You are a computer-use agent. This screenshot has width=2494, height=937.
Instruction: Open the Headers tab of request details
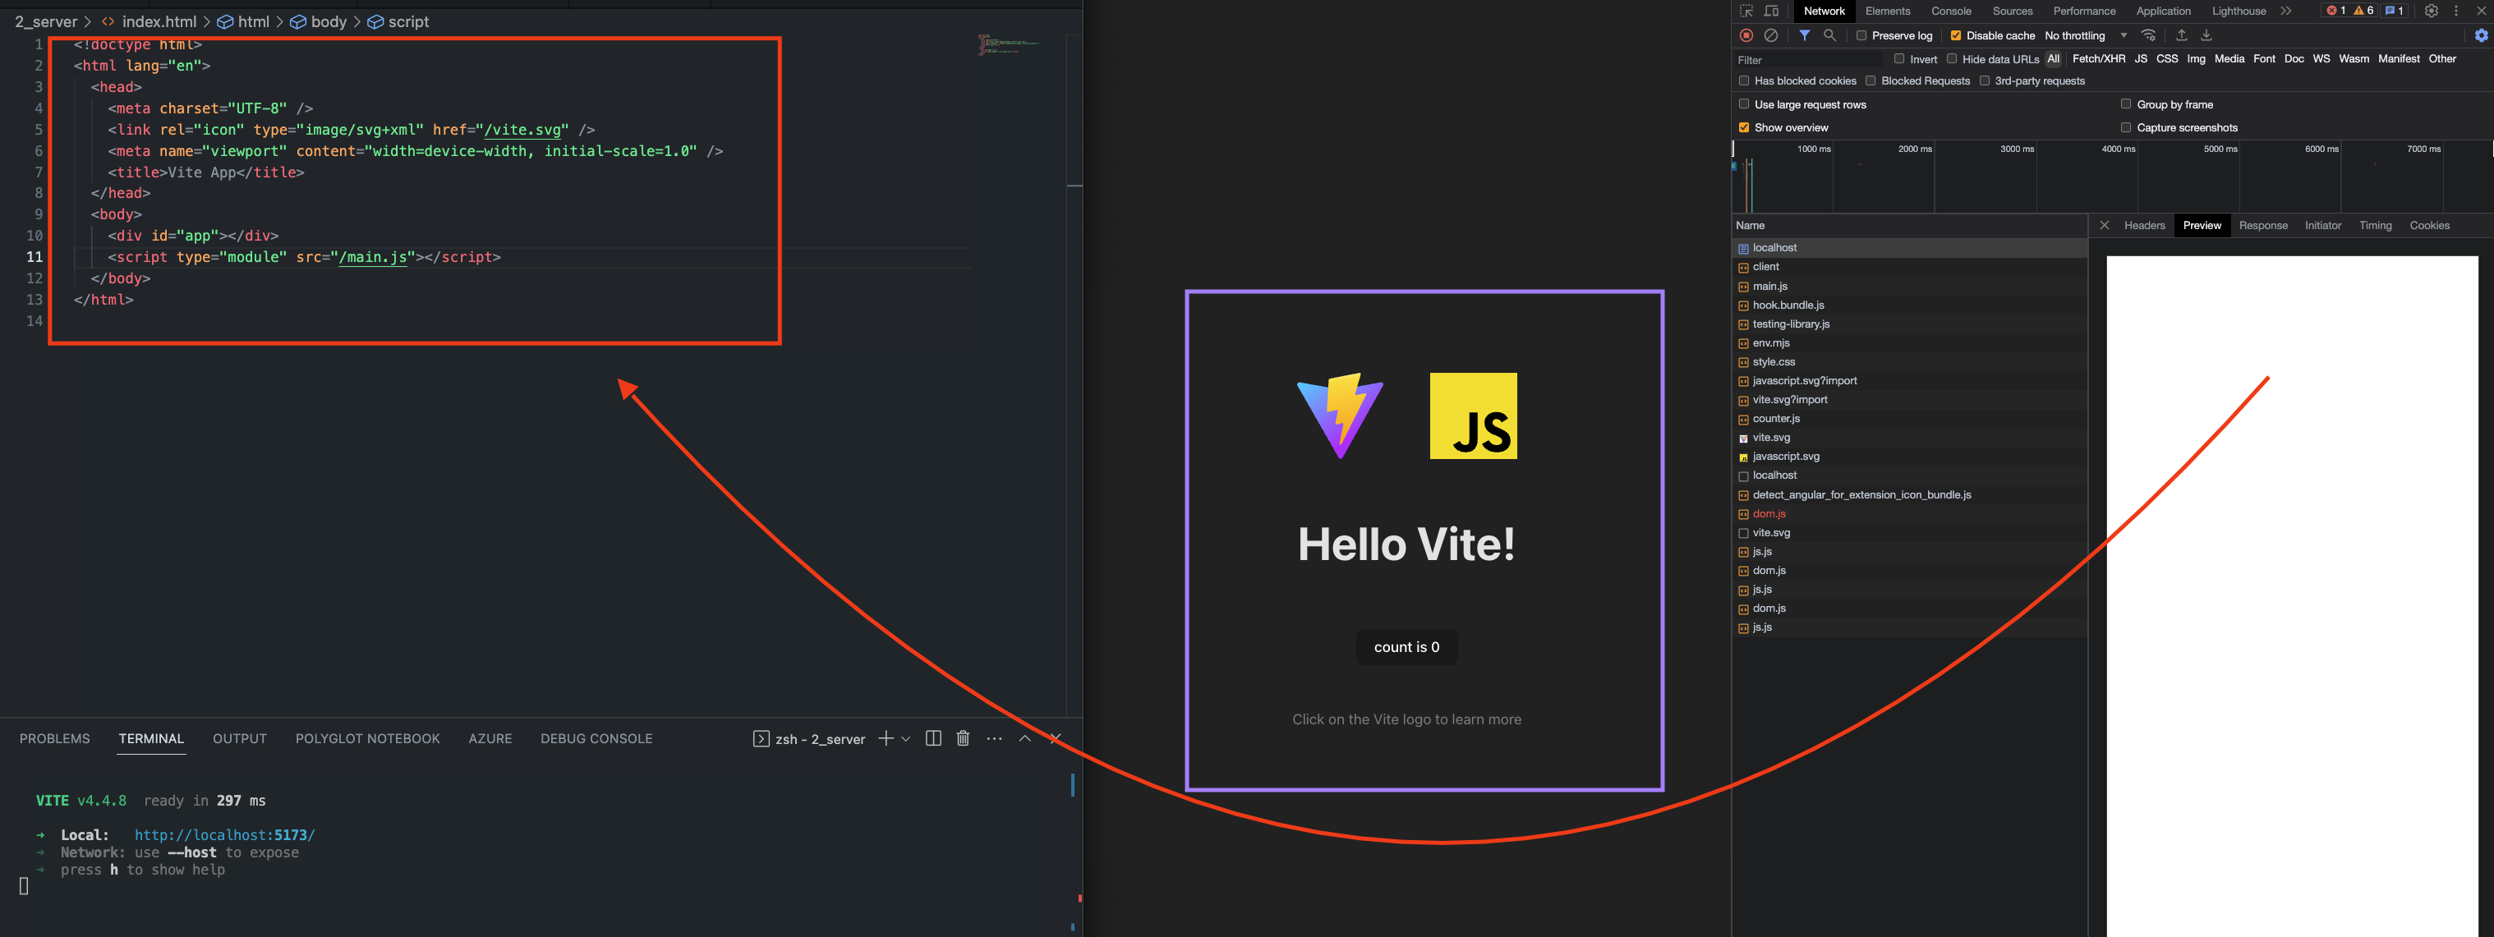coord(2145,226)
